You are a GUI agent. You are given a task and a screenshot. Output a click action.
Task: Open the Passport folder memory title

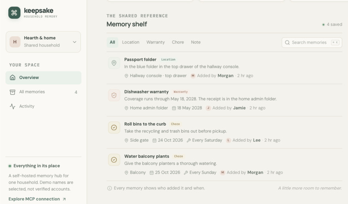point(140,59)
